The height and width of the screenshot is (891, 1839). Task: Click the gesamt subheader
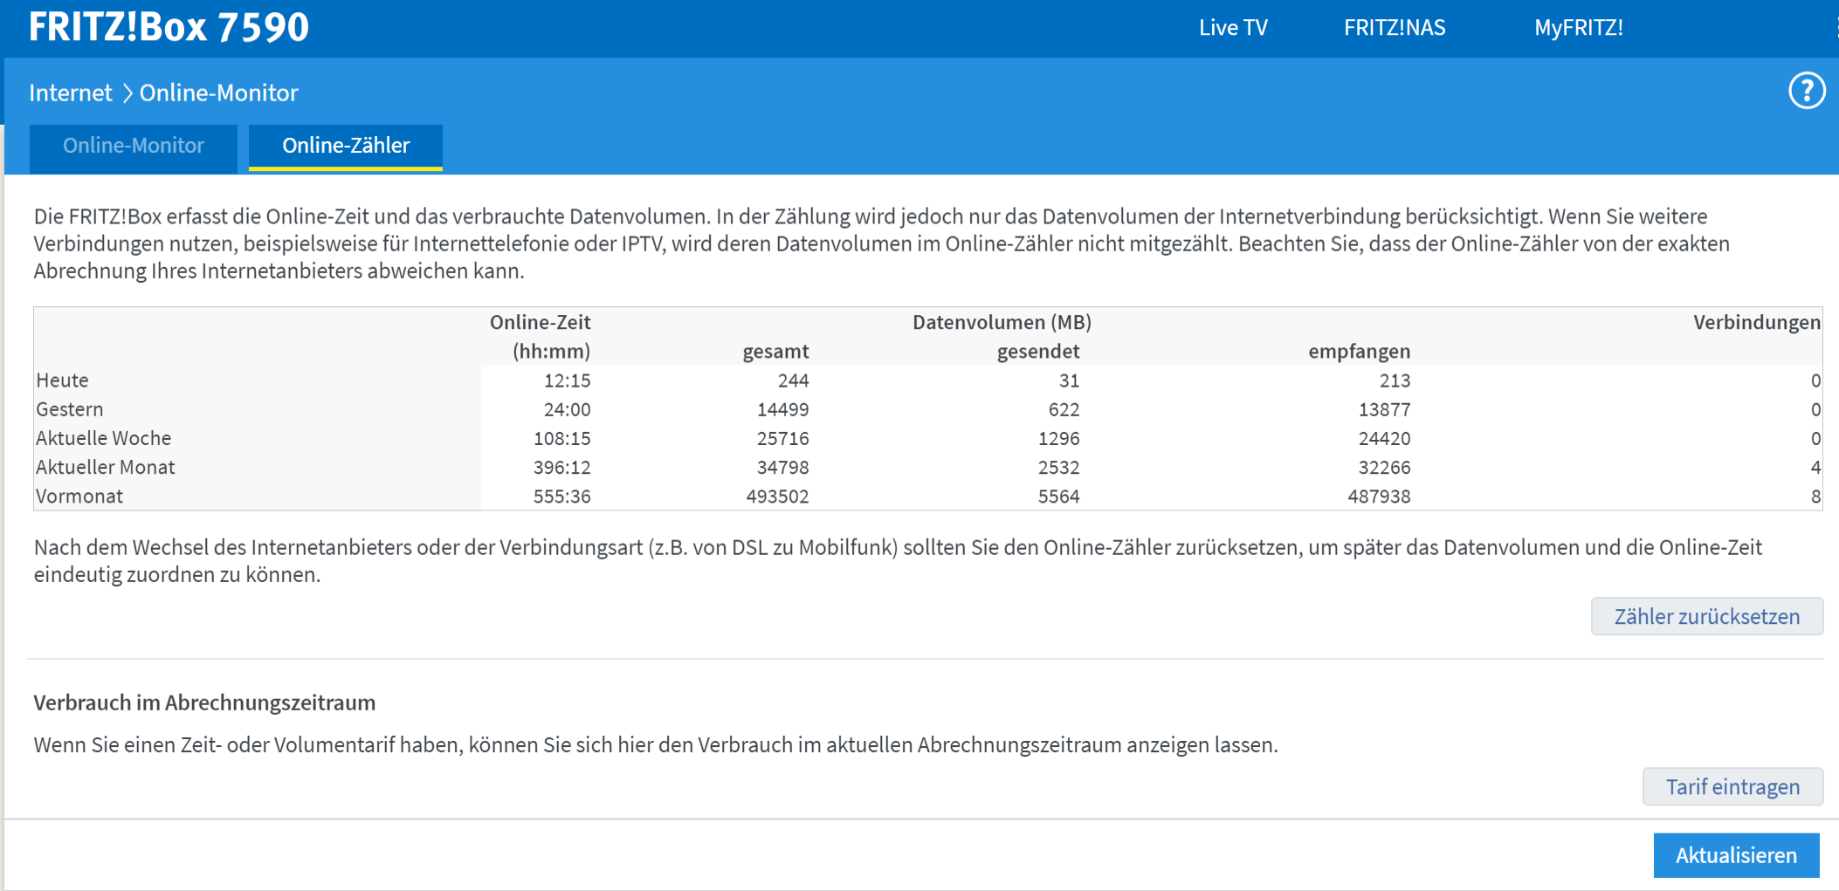pos(775,352)
